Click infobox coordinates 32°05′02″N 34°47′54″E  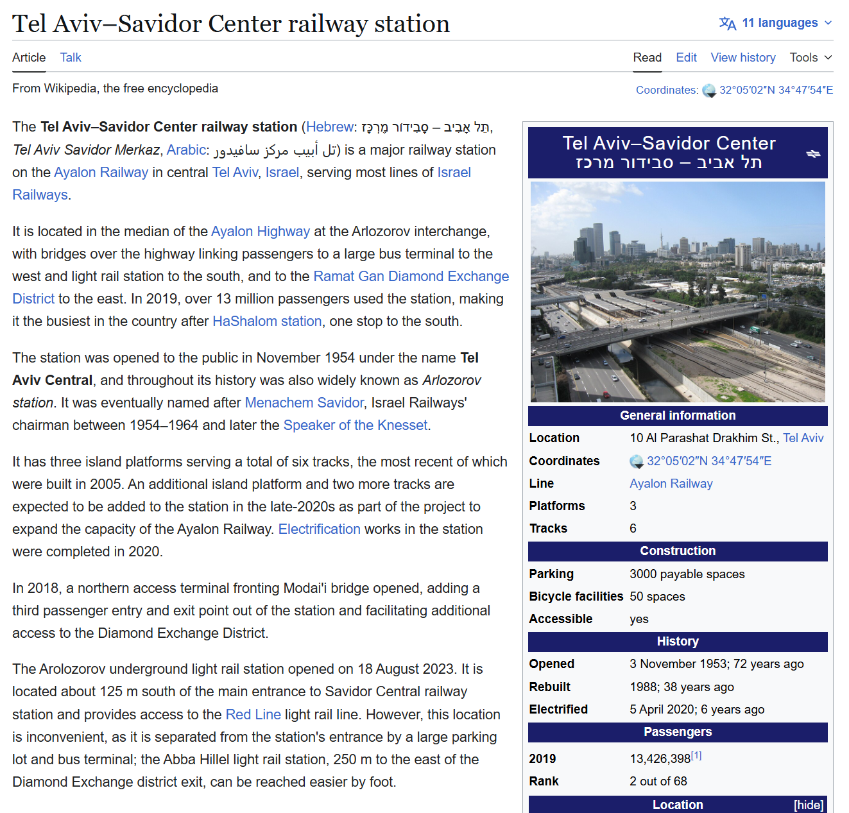pos(709,461)
